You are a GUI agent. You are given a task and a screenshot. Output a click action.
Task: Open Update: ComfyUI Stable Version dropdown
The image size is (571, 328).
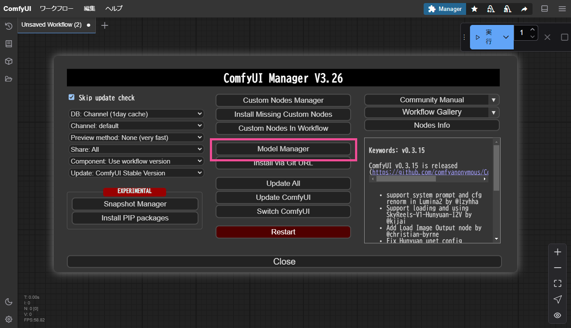[136, 173]
